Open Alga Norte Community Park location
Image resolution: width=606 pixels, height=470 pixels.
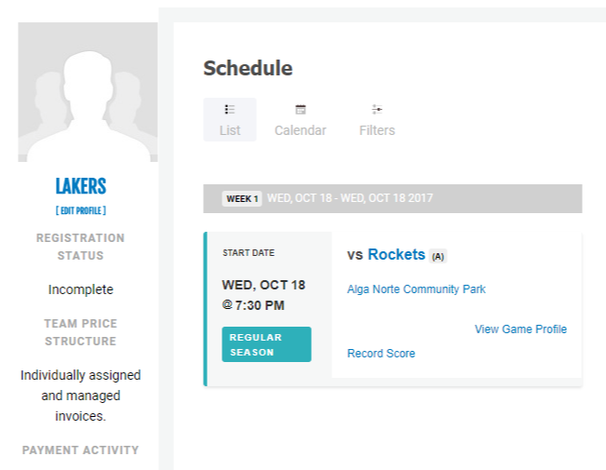point(416,289)
